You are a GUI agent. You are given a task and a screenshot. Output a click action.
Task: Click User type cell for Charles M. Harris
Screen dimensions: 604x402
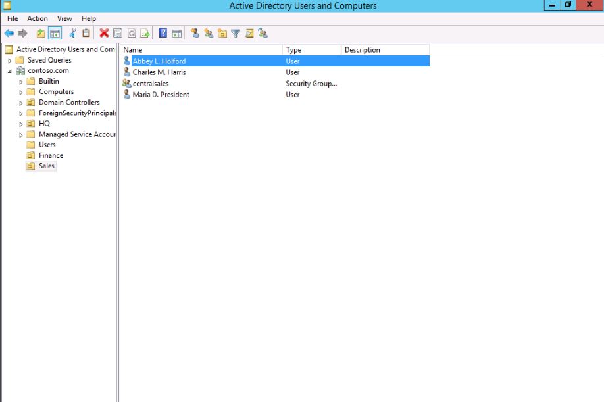click(x=293, y=72)
